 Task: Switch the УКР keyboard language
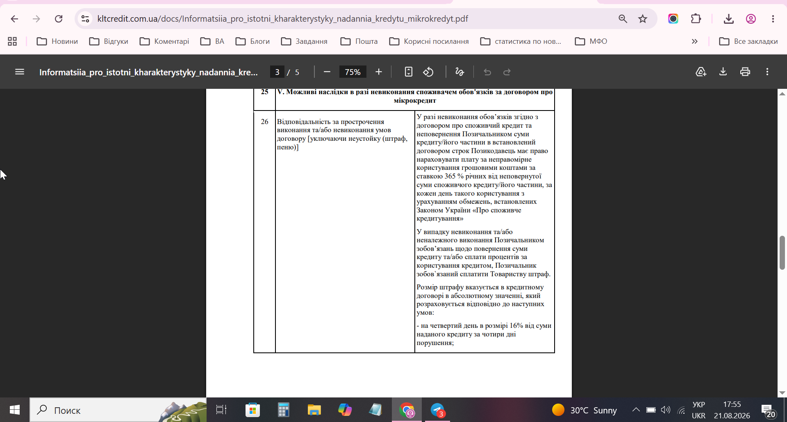point(699,410)
